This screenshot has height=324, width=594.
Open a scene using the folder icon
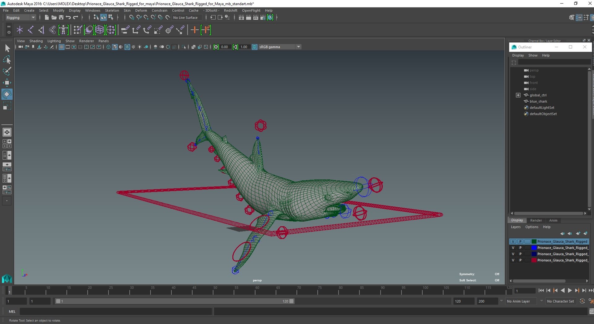pos(54,18)
